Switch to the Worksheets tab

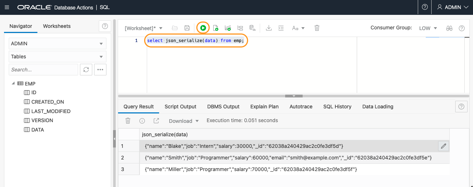[57, 26]
